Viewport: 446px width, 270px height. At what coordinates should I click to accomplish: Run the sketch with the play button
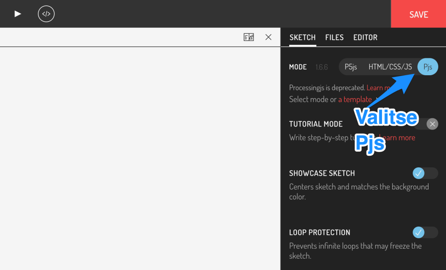[17, 14]
